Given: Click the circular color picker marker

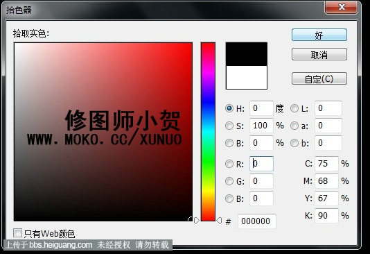Looking at the screenshot, I should click(190, 219).
